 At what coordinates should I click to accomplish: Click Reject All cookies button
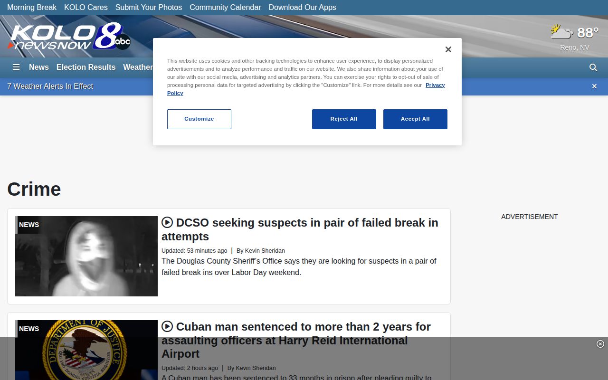point(344,119)
